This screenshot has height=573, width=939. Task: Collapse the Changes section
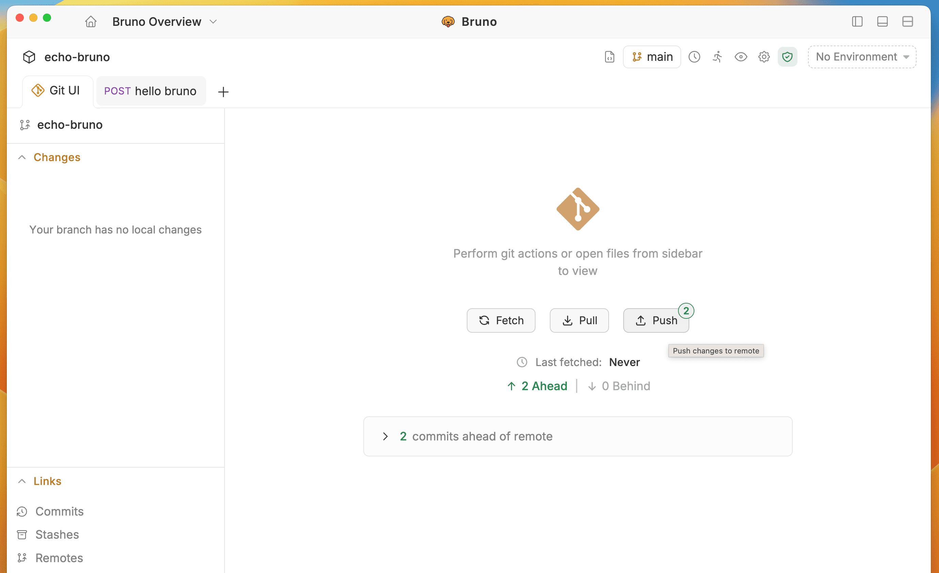coord(22,157)
